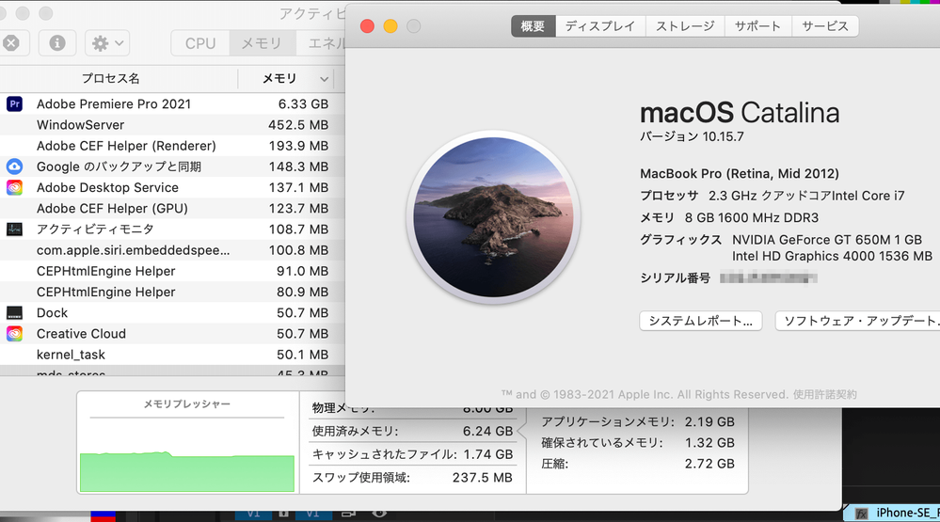The image size is (940, 522).
Task: Click the MacBook Pro (Retina, Mid 2012) text
Action: (x=740, y=174)
